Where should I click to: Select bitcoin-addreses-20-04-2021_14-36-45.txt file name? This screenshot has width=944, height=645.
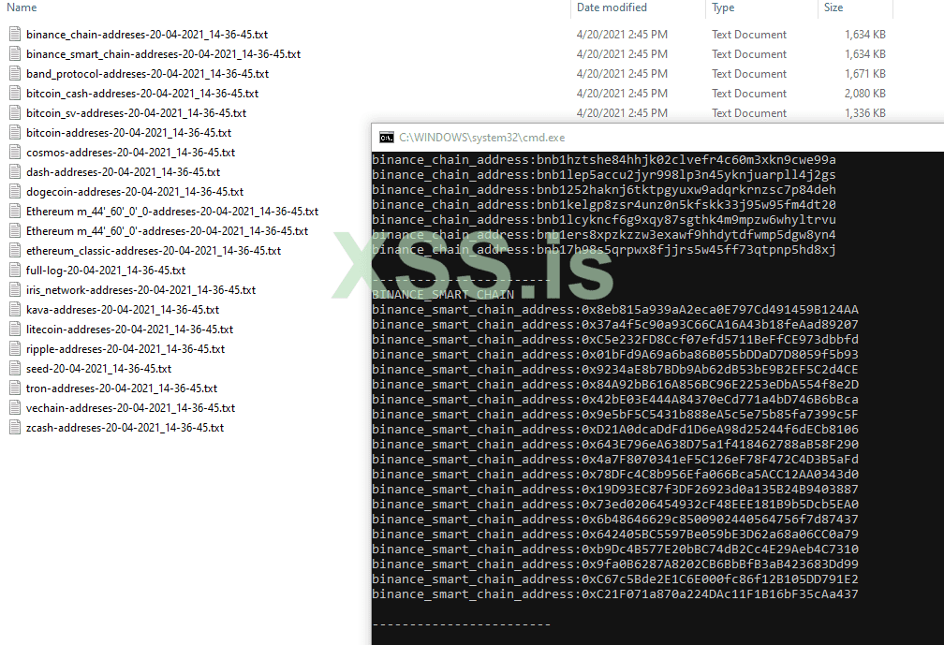click(129, 132)
